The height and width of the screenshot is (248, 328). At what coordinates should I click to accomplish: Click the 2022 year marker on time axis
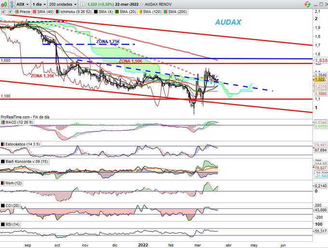pyautogui.click(x=143, y=245)
